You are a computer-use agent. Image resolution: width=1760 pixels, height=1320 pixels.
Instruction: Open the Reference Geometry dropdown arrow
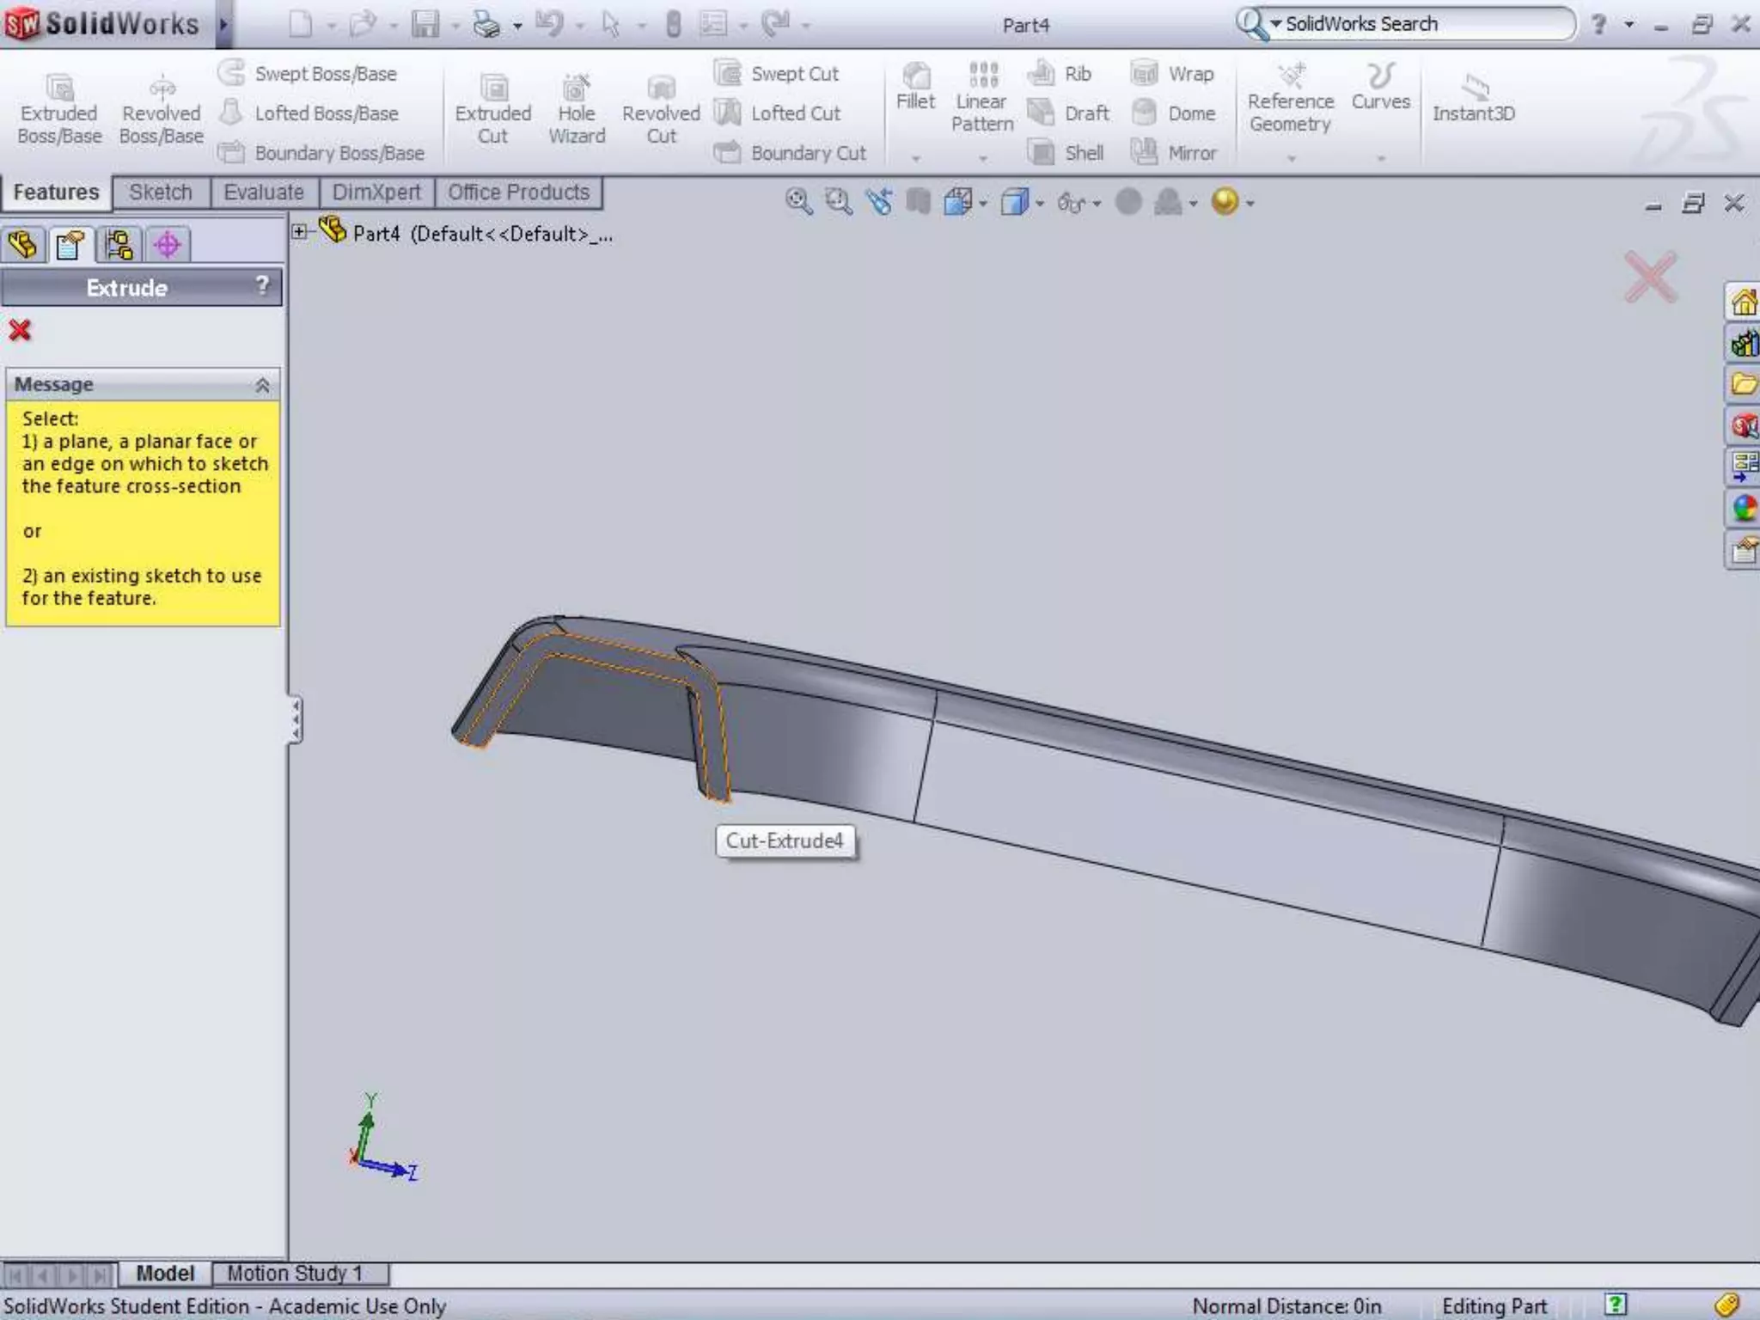[x=1291, y=159]
